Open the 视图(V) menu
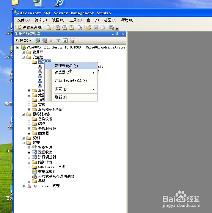Viewport: 212px width, 213px height. pyautogui.click(x=58, y=20)
